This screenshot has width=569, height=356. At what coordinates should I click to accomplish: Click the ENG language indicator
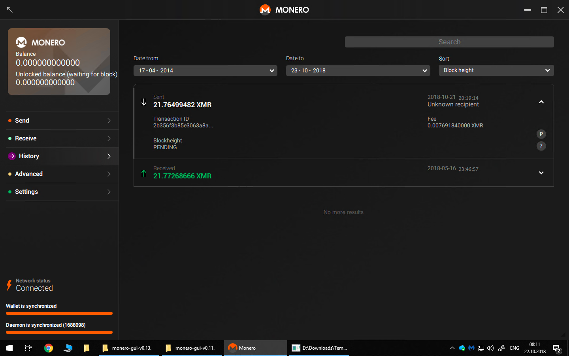pos(514,348)
